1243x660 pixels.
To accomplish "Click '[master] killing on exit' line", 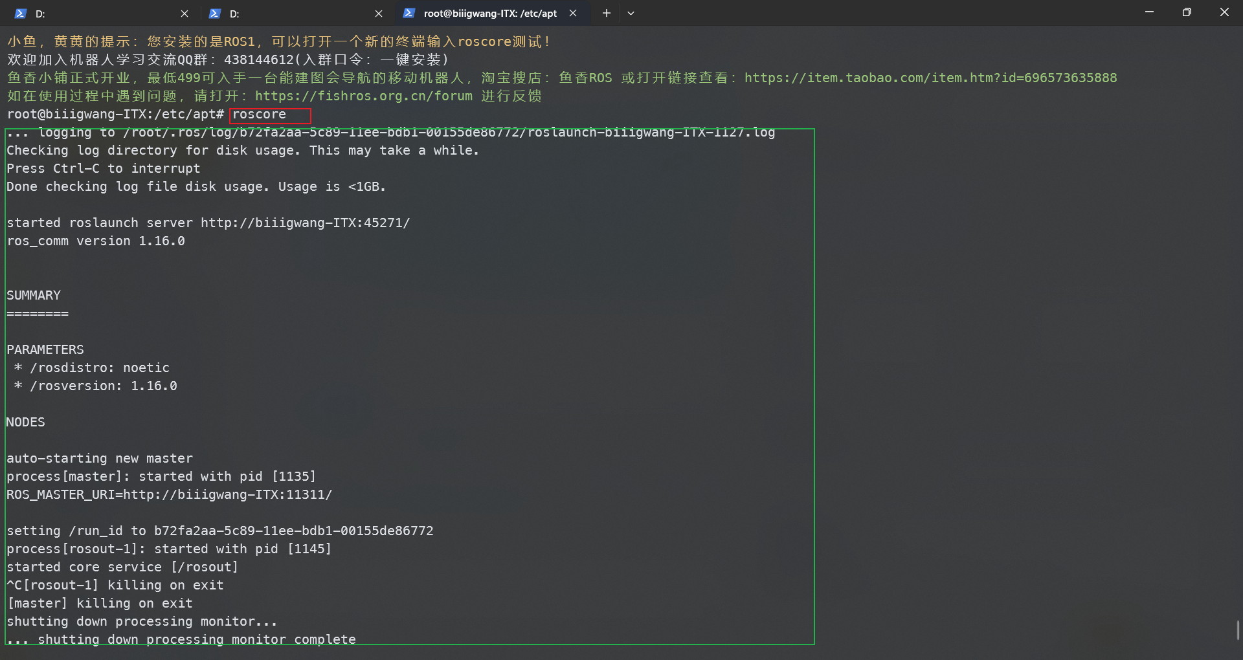I will (100, 603).
